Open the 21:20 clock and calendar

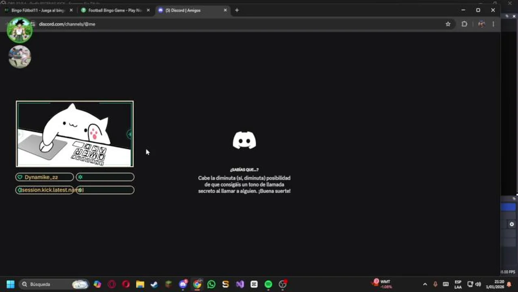(495, 284)
